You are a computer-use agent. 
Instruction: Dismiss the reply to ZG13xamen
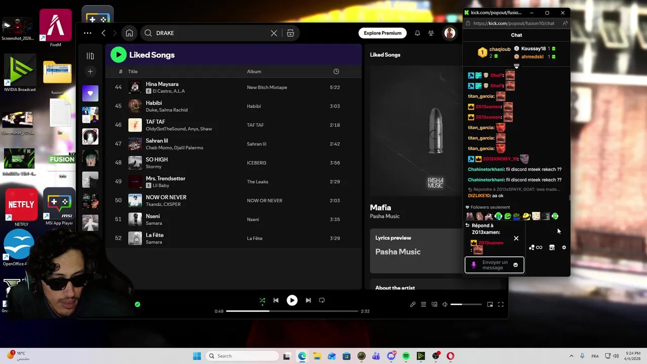pyautogui.click(x=516, y=238)
